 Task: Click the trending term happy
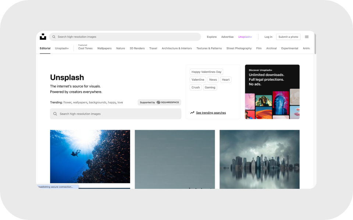tap(112, 102)
